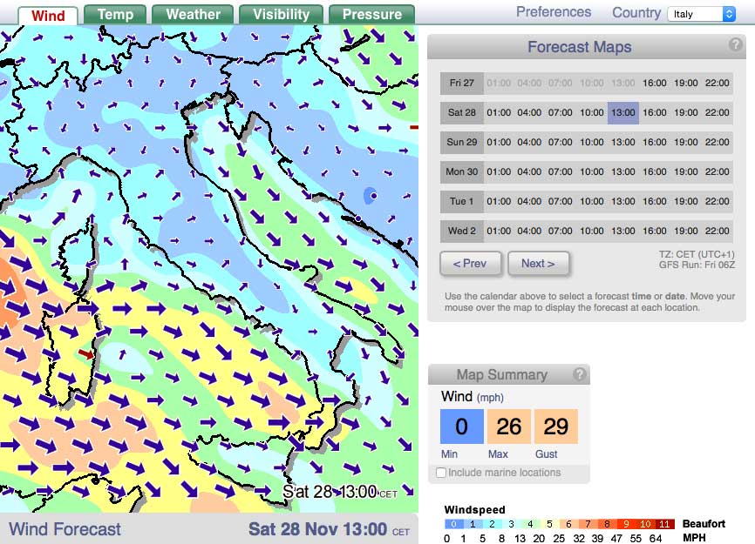The image size is (755, 544).
Task: Open the Country dropdown showing Italy
Action: [x=701, y=14]
